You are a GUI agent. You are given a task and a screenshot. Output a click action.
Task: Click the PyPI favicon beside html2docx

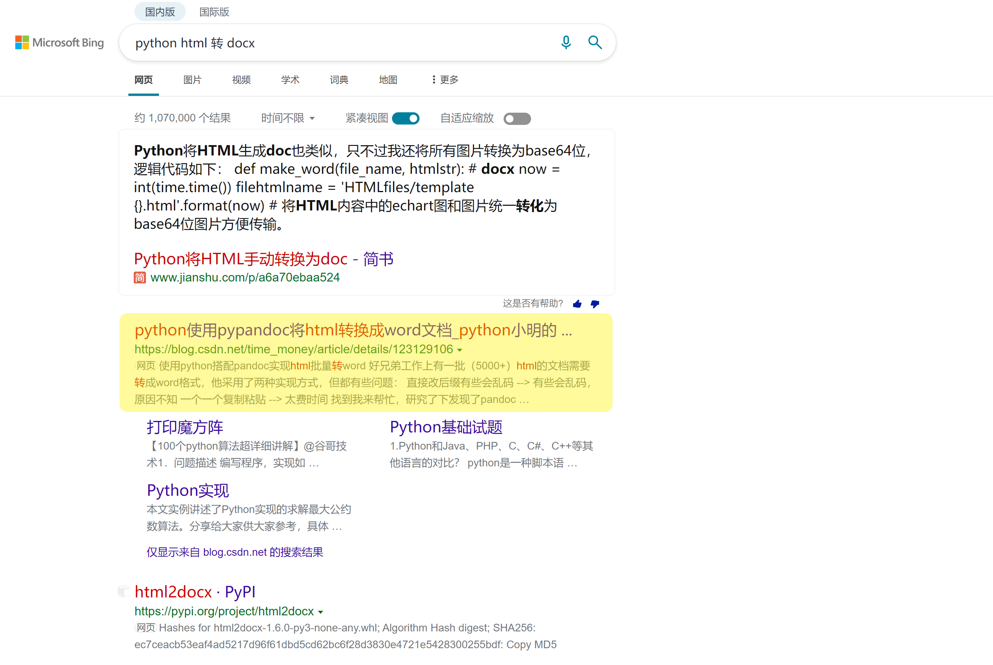click(x=123, y=591)
